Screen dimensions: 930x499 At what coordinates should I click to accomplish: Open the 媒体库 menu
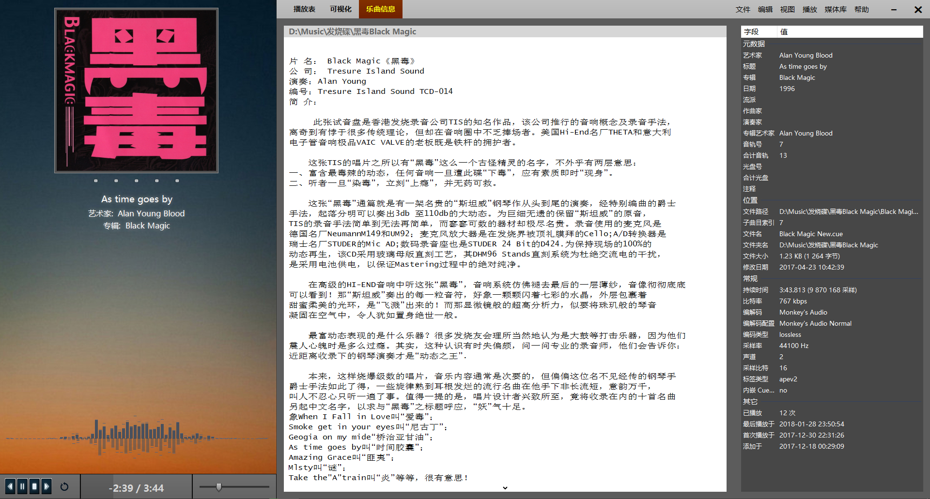tap(836, 10)
